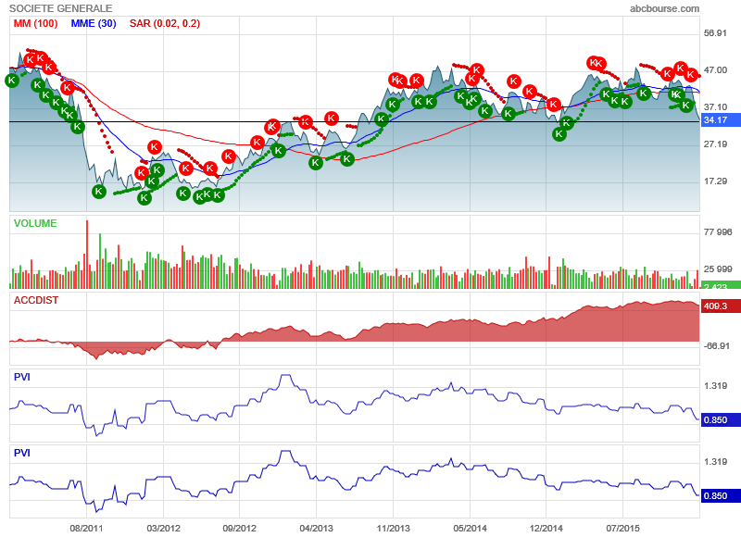
Task: Click the 17.29 price axis value
Action: click(x=715, y=181)
